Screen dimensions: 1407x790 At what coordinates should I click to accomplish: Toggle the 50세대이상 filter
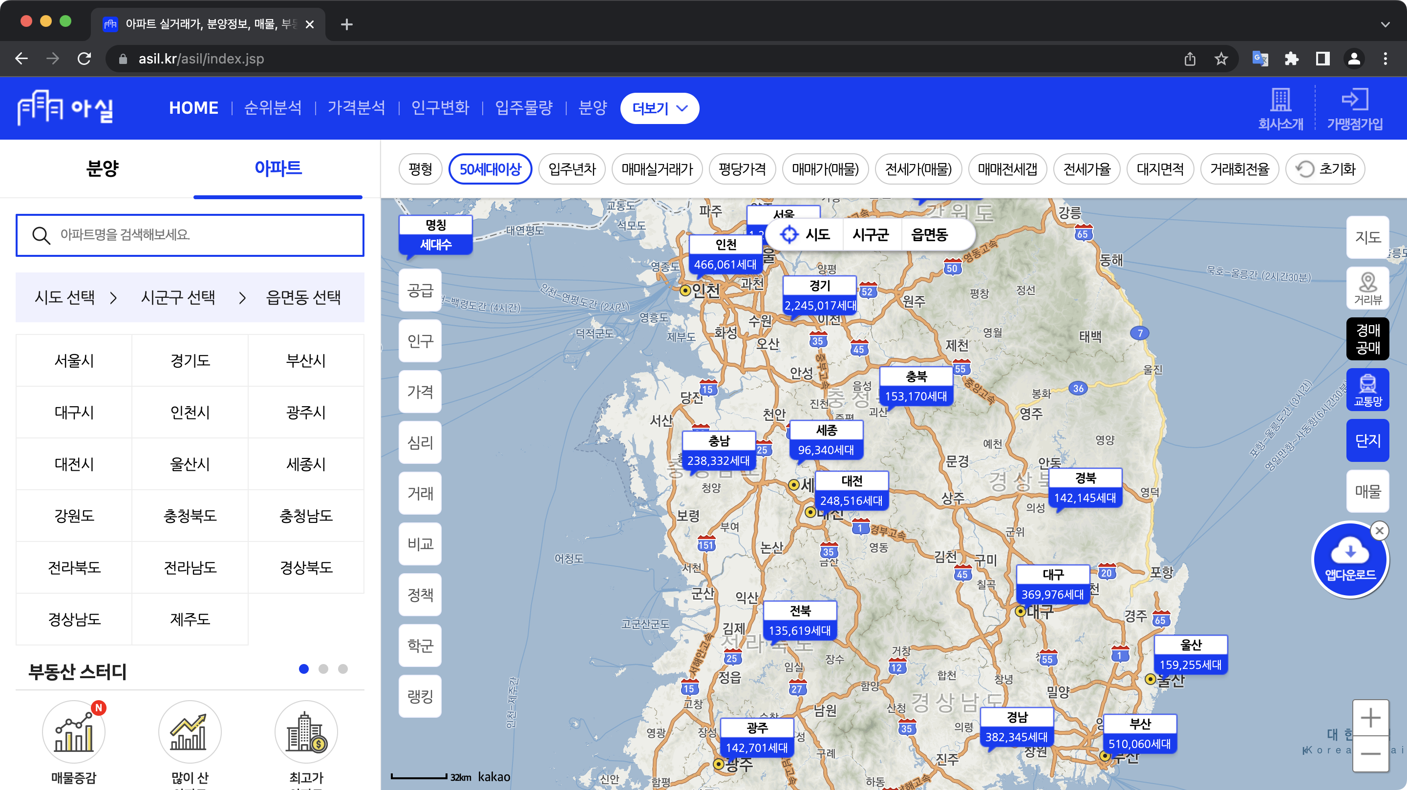click(490, 169)
